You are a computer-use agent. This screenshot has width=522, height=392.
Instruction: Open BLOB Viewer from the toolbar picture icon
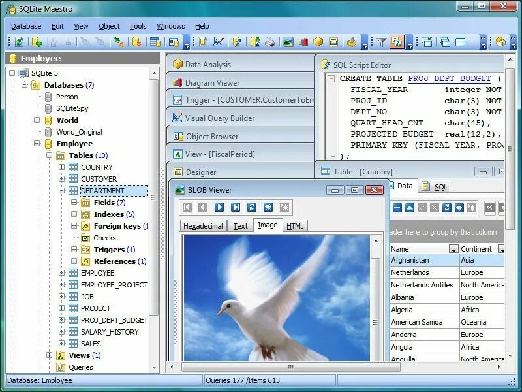pos(288,42)
